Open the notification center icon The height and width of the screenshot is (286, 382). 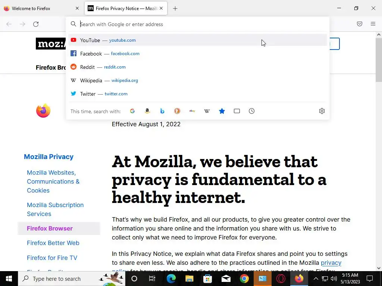coord(370,279)
